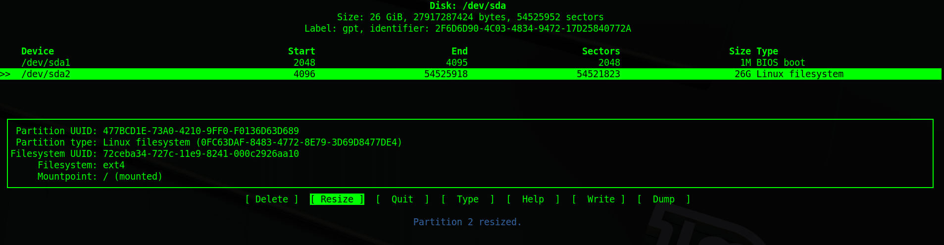944x245 pixels.
Task: Click the Sectors column header
Action: tap(601, 51)
